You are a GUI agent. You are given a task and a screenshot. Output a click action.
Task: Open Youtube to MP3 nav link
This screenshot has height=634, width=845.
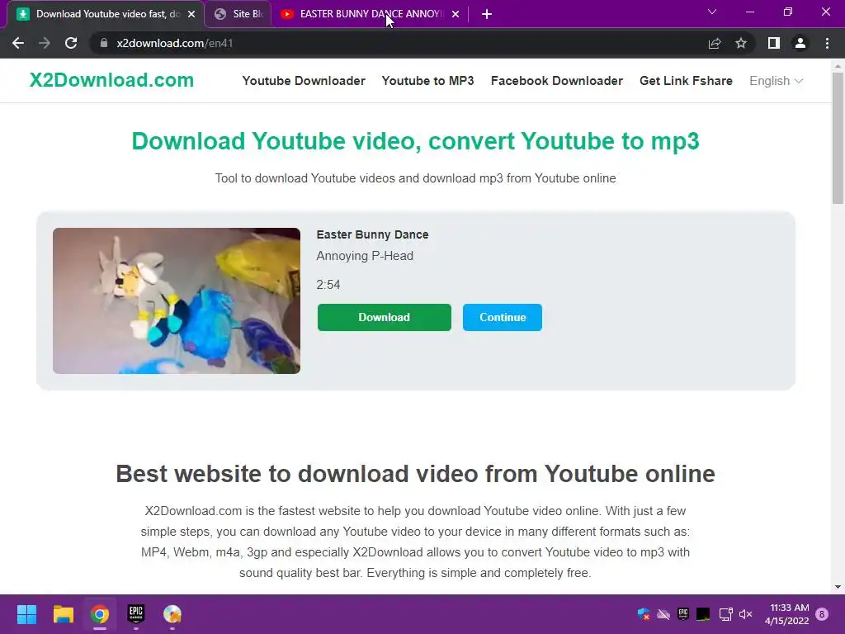[428, 81]
